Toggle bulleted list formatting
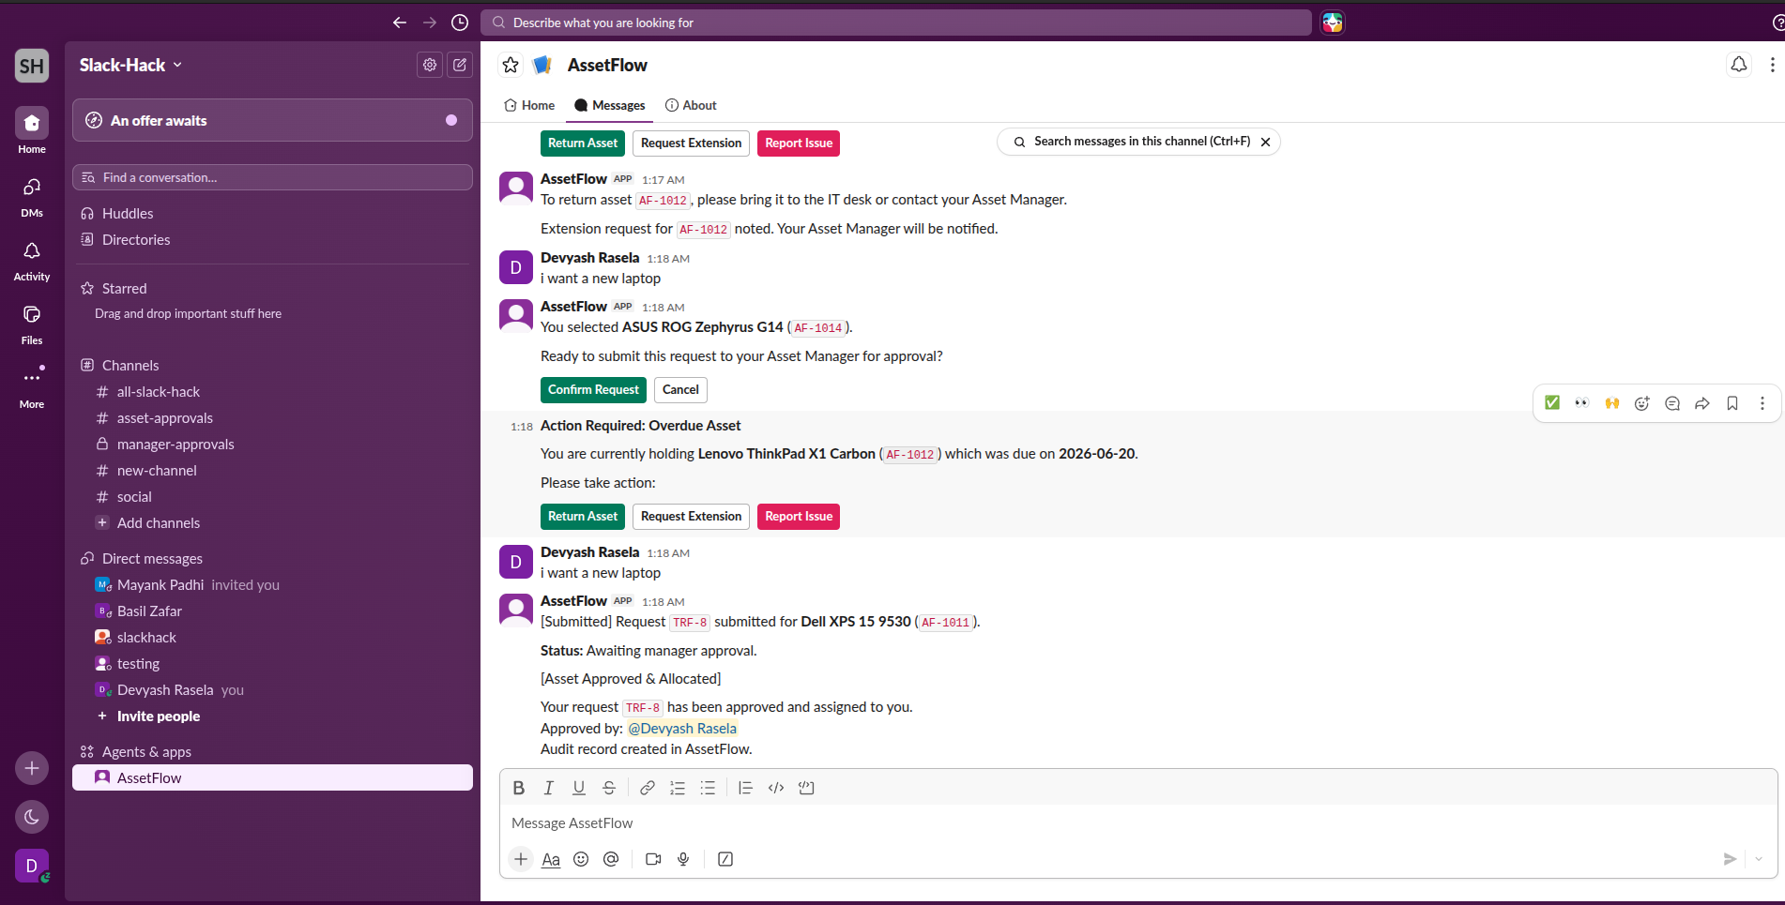1785x905 pixels. tap(708, 788)
